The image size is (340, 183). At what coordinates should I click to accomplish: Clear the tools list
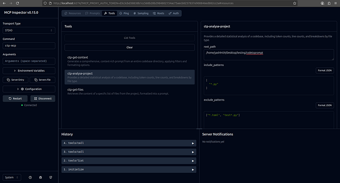tap(130, 47)
